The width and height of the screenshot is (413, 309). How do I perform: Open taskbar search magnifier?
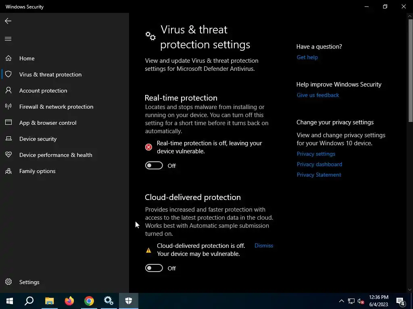(x=29, y=301)
